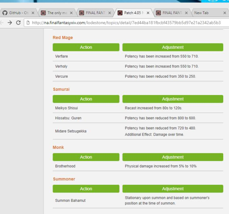Select the Meikyo Shisui action text
This screenshot has width=229, height=214.
coord(66,108)
